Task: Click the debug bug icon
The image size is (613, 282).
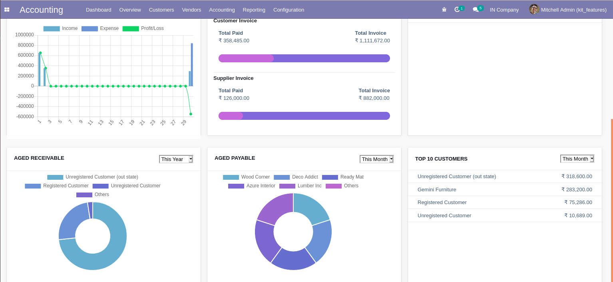Action: pos(444,10)
